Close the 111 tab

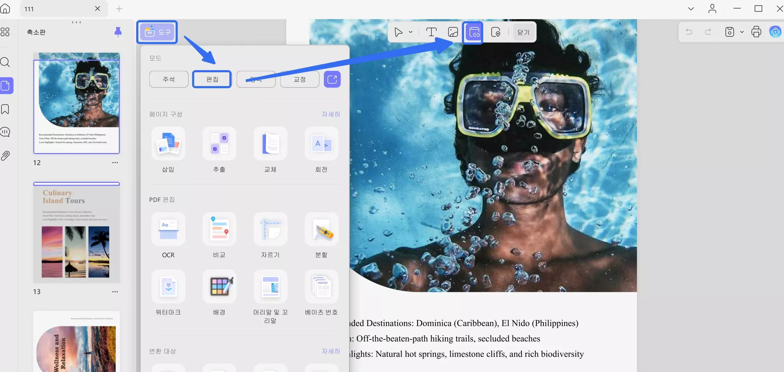tap(98, 9)
